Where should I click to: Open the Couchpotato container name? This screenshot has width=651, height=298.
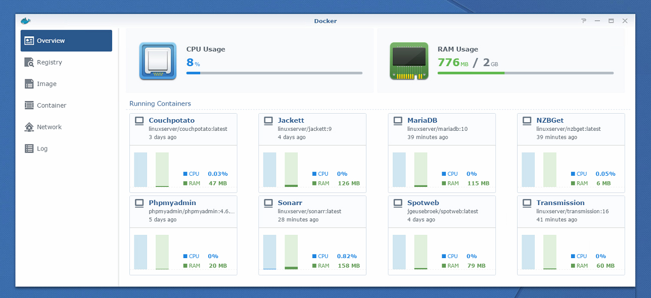click(172, 120)
